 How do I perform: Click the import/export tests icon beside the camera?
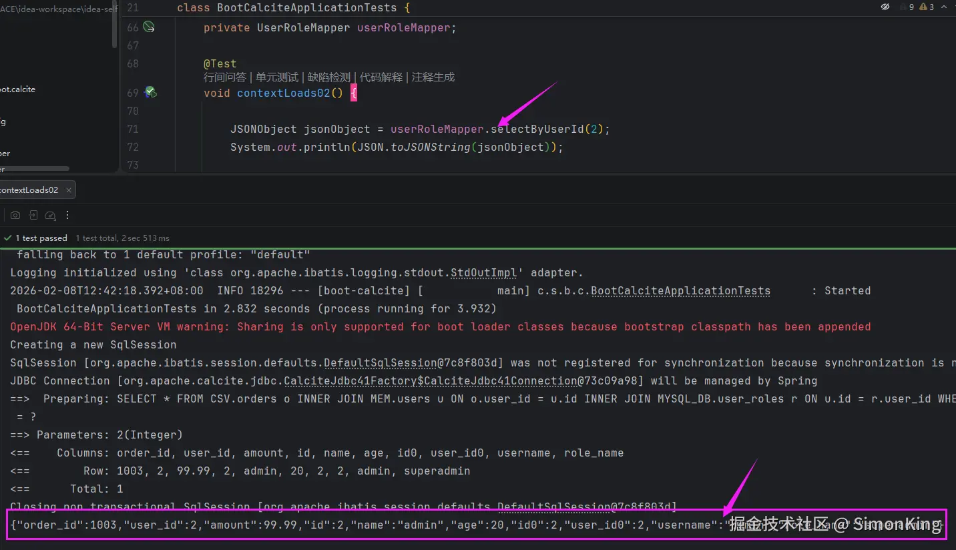tap(33, 215)
